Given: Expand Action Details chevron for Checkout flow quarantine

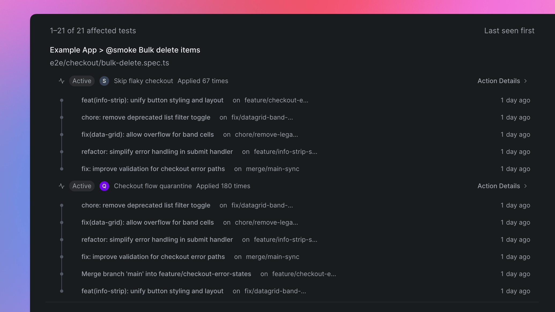Looking at the screenshot, I should tap(526, 186).
